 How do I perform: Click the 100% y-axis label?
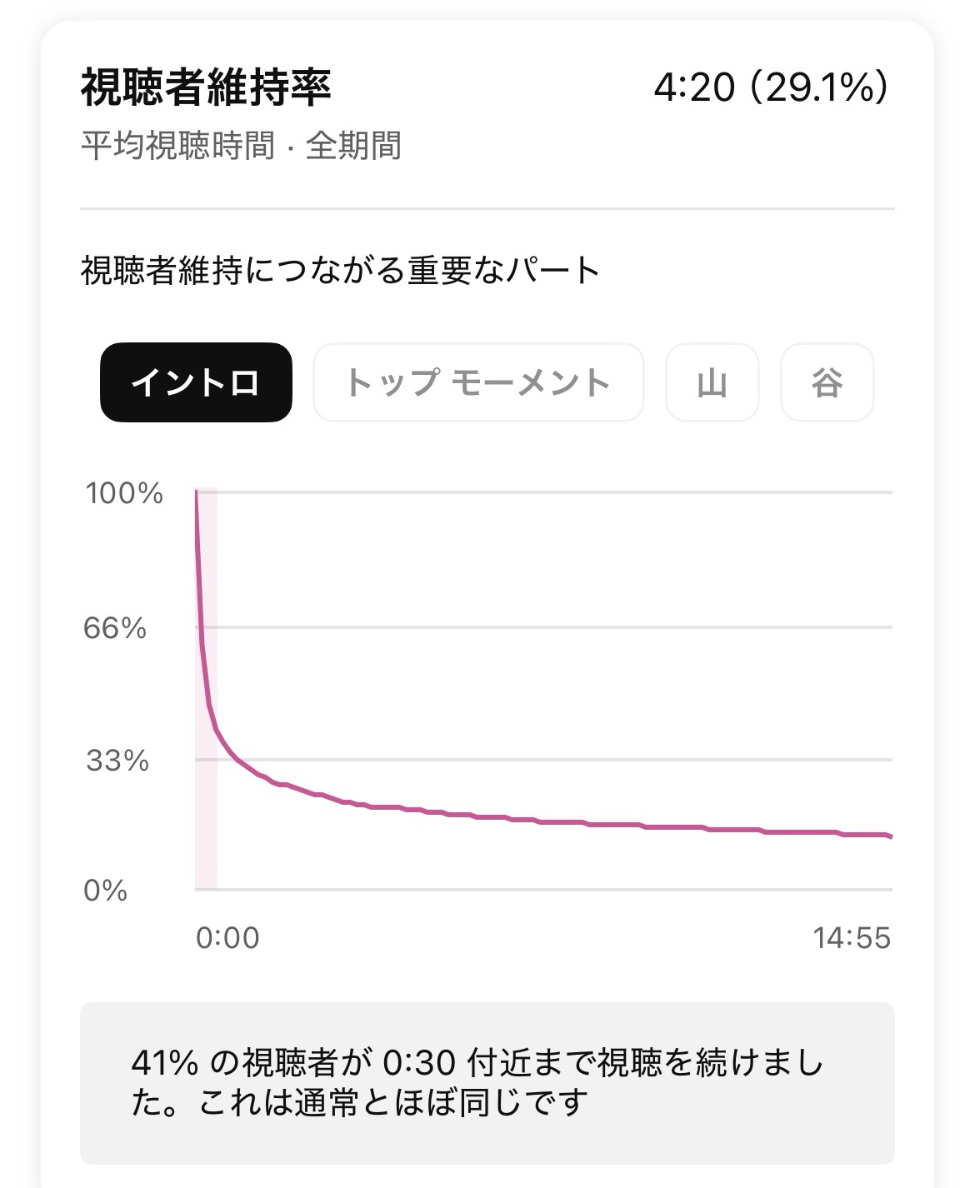[124, 493]
